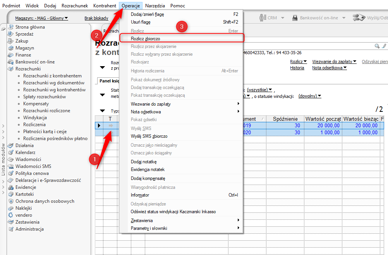Open the Nota odsetkowa dropdown link
The width and height of the screenshot is (388, 255).
point(330,68)
